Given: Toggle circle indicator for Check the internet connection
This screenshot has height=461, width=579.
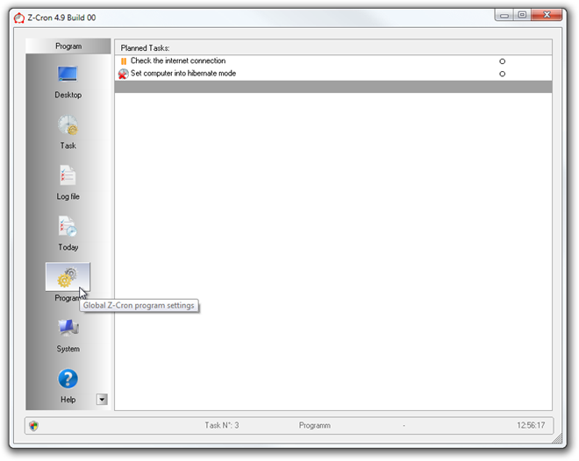Looking at the screenshot, I should pyautogui.click(x=502, y=61).
